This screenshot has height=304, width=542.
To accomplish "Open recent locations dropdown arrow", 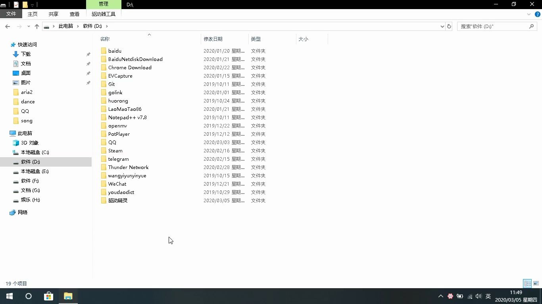I will [x=29, y=27].
